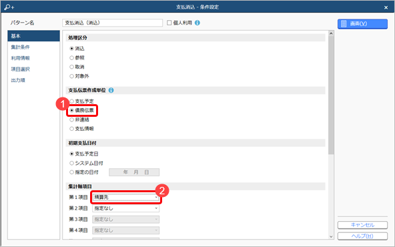
Task: Open the disabled 第4項目 dropdown
Action: coord(125,230)
